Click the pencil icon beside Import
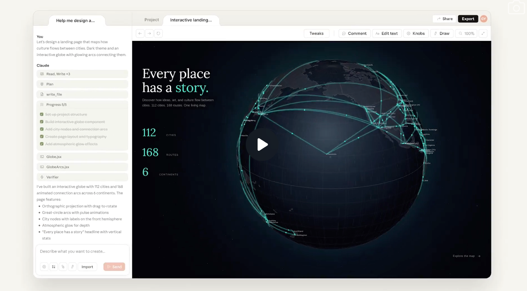The height and width of the screenshot is (291, 527). click(x=72, y=267)
